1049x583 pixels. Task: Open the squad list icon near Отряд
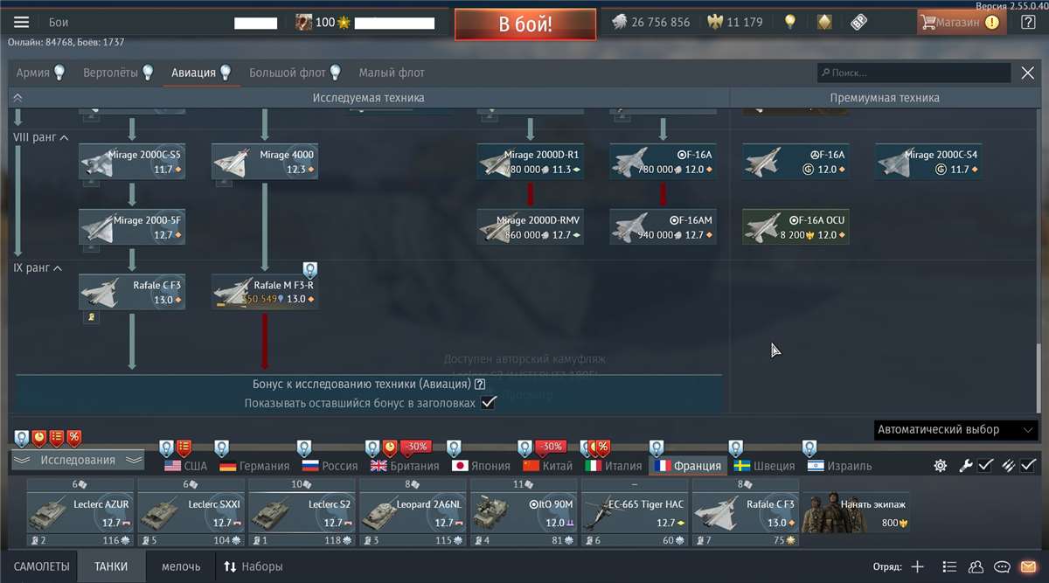pyautogui.click(x=950, y=566)
